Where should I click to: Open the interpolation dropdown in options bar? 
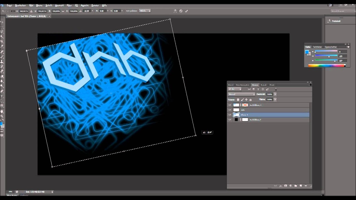[145, 11]
